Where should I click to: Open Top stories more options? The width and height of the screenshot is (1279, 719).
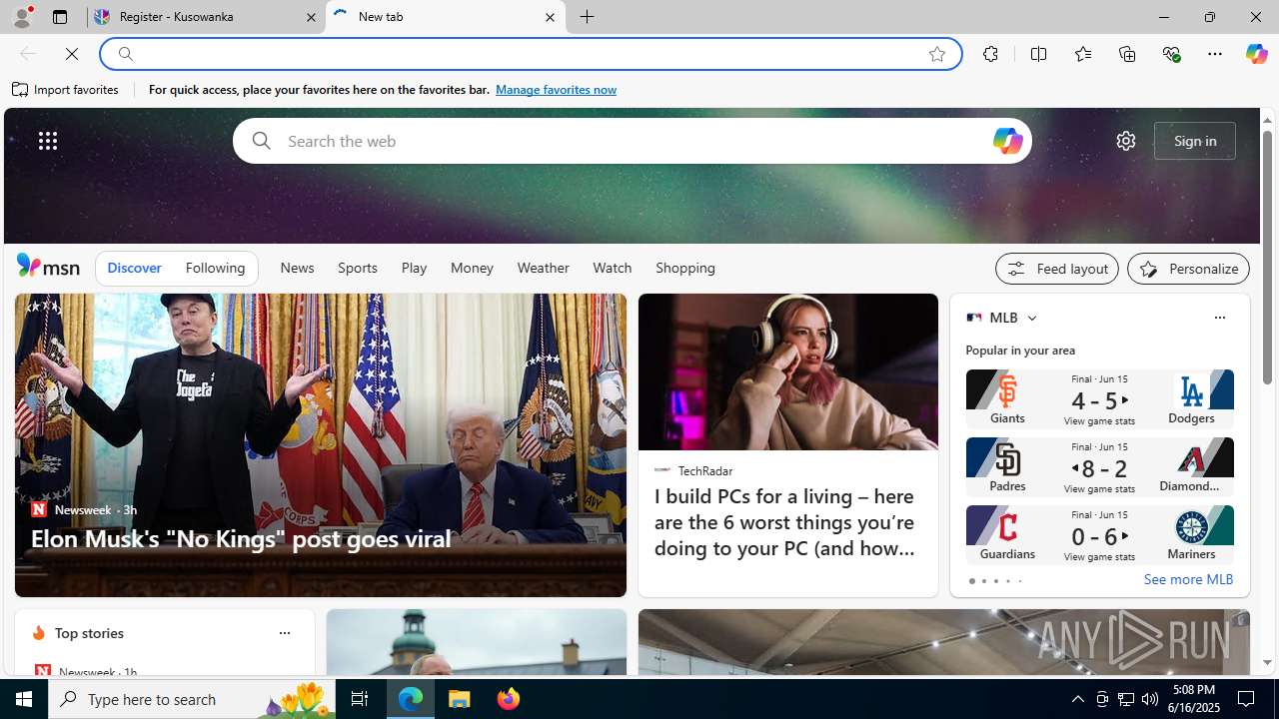click(284, 633)
